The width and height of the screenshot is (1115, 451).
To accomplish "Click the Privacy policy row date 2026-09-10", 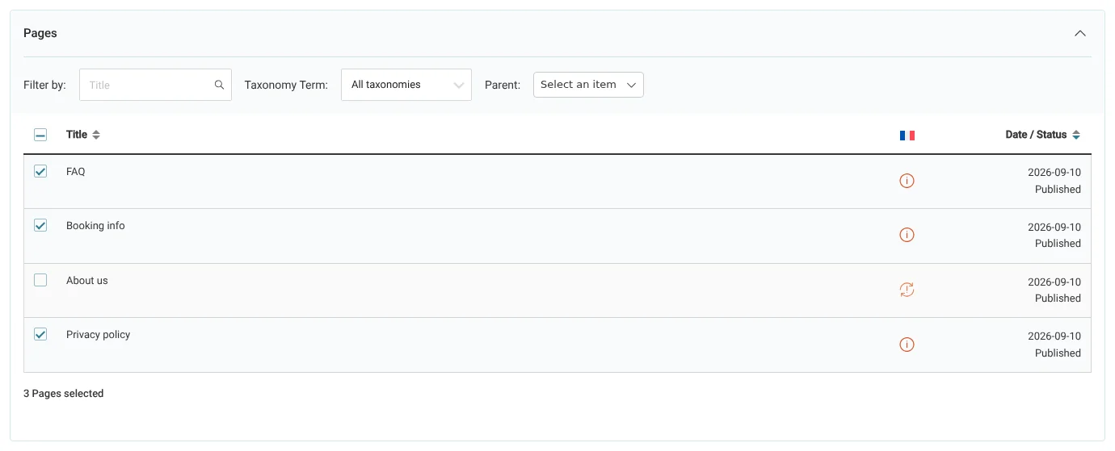I will click(x=1054, y=336).
